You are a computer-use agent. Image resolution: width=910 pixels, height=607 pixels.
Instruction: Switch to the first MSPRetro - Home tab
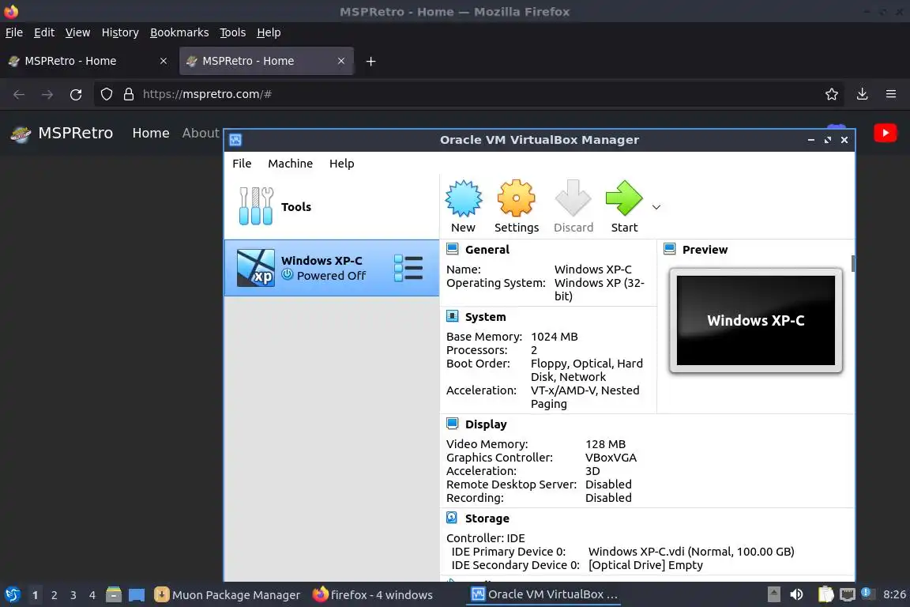coord(88,61)
